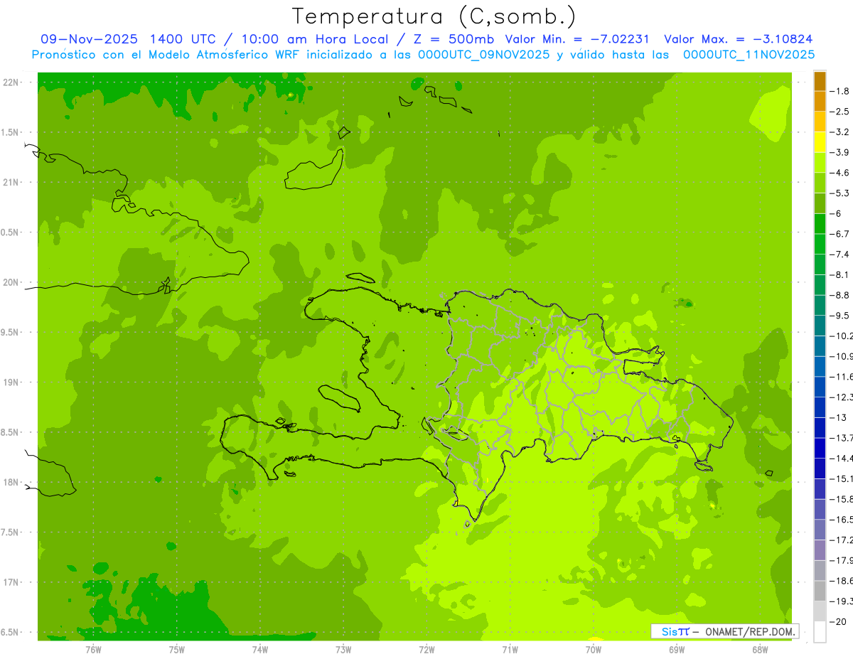This screenshot has width=853, height=659.
Task: Click the '19N' latitude axis label
Action: click(11, 382)
